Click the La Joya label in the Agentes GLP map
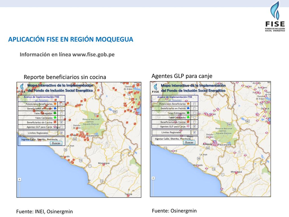This screenshot has width=289, height=217. (203, 155)
